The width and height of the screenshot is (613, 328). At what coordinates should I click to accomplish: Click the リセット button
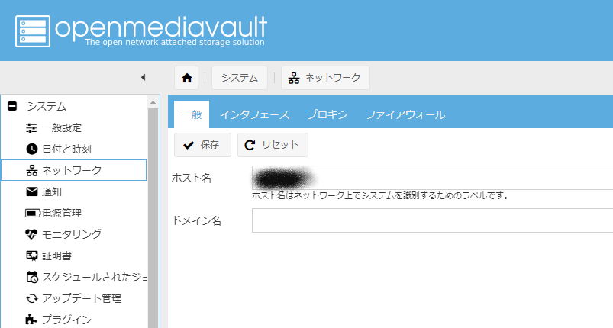pos(273,145)
